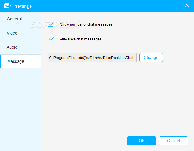Discard changes with the Cancel button

[x=173, y=141]
